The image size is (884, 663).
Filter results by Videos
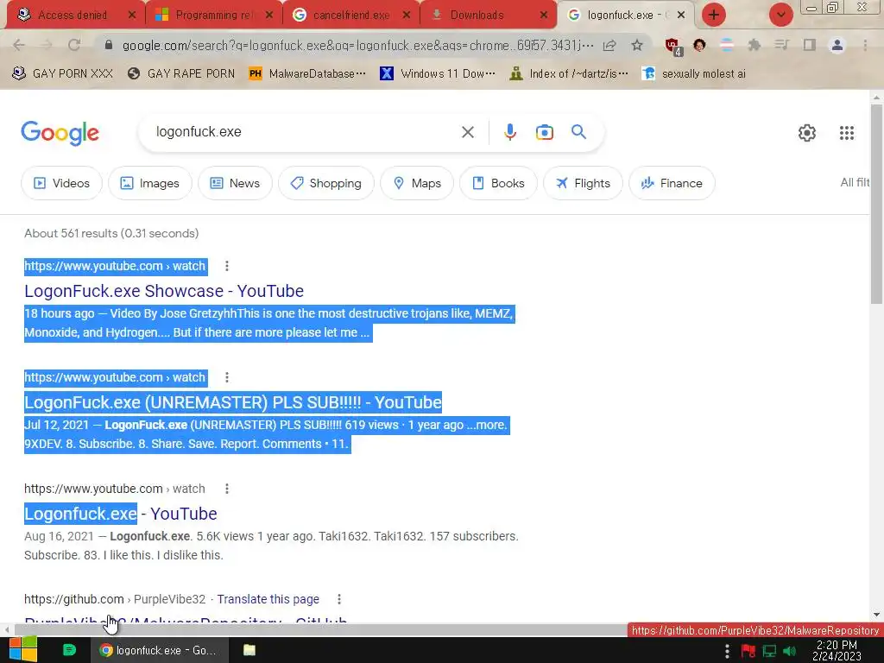coord(61,183)
